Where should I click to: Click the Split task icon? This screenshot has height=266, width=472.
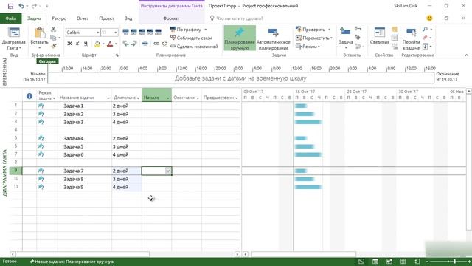point(145,44)
